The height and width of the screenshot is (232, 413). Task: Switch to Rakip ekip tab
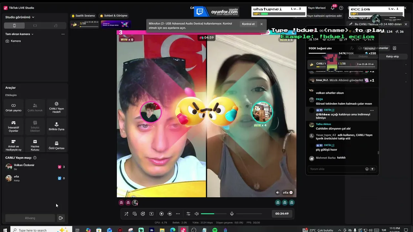[x=392, y=56]
